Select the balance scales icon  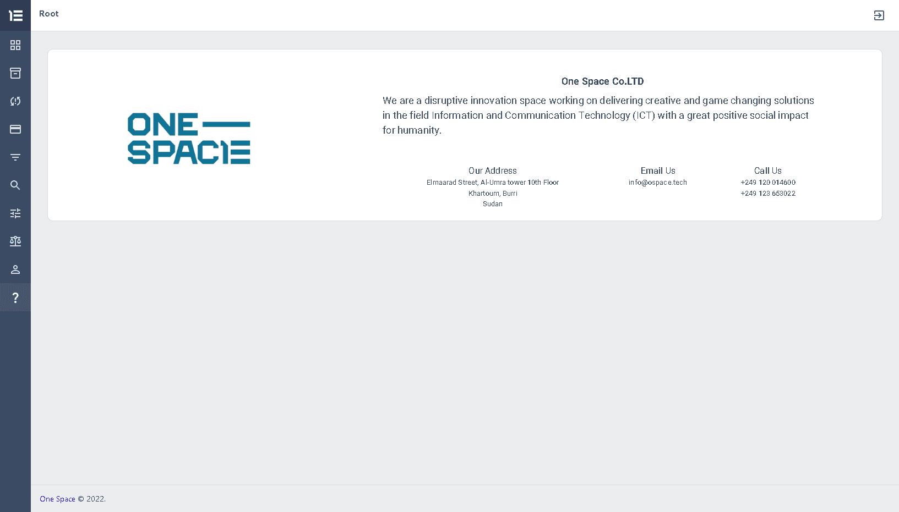[15, 241]
